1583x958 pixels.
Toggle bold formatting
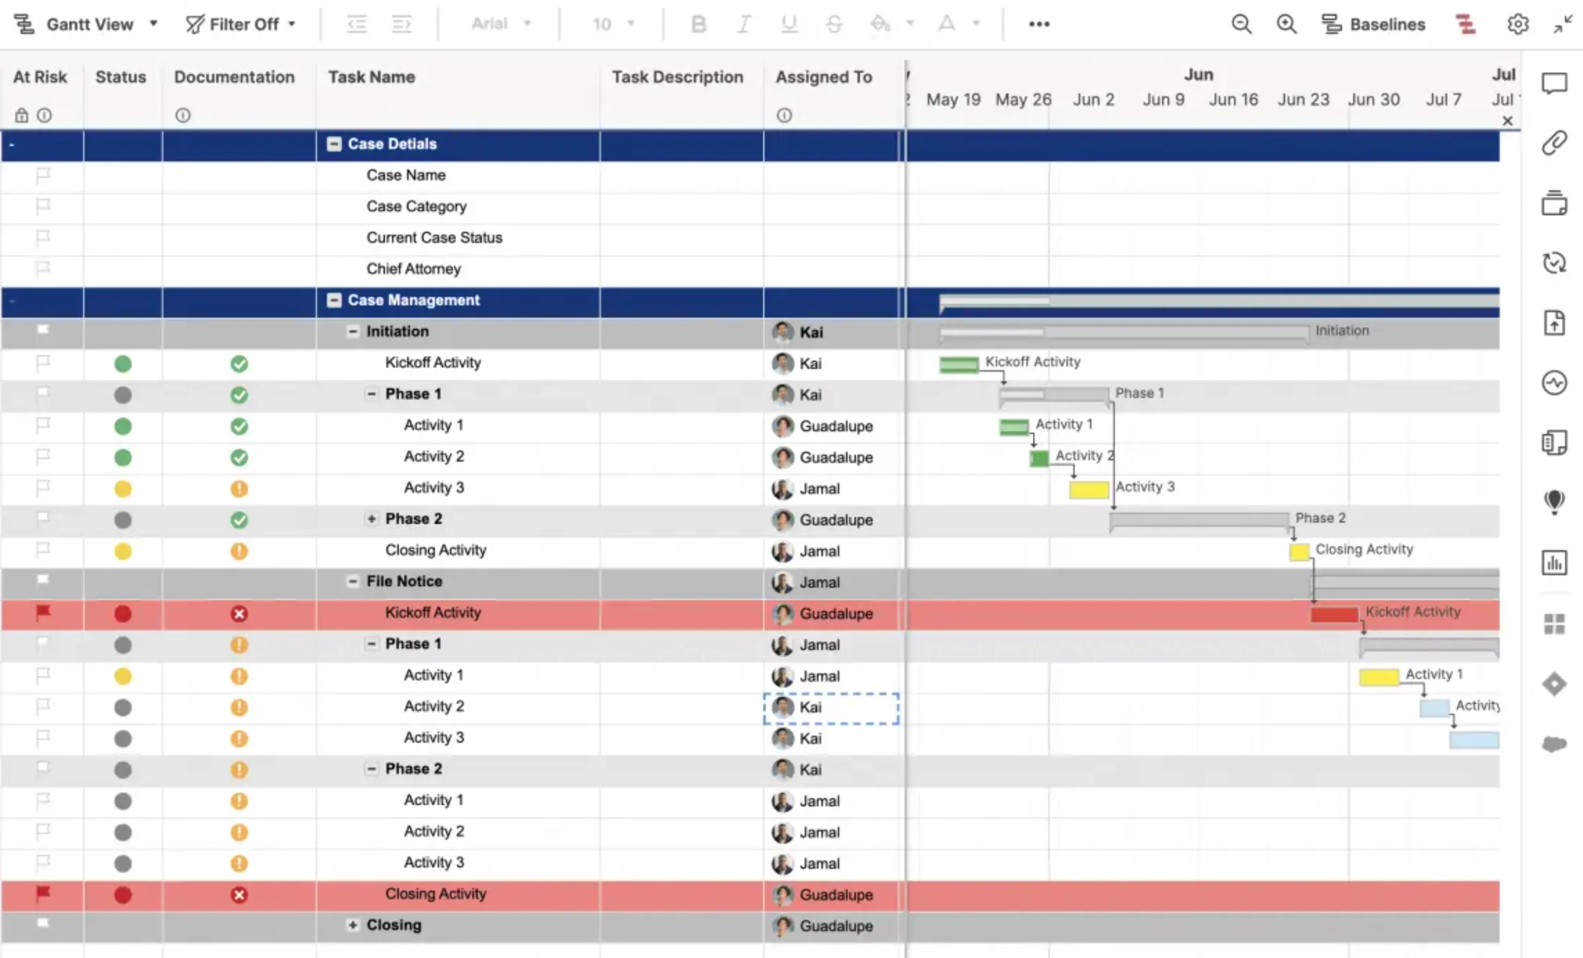(698, 24)
